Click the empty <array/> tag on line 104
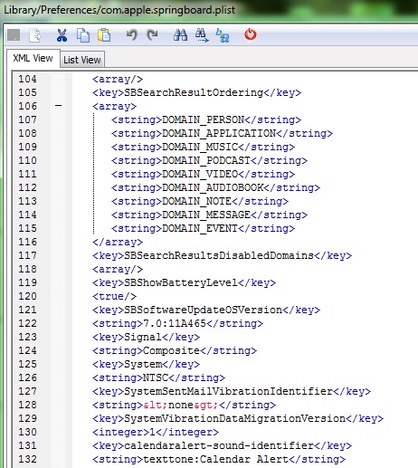 (x=118, y=79)
